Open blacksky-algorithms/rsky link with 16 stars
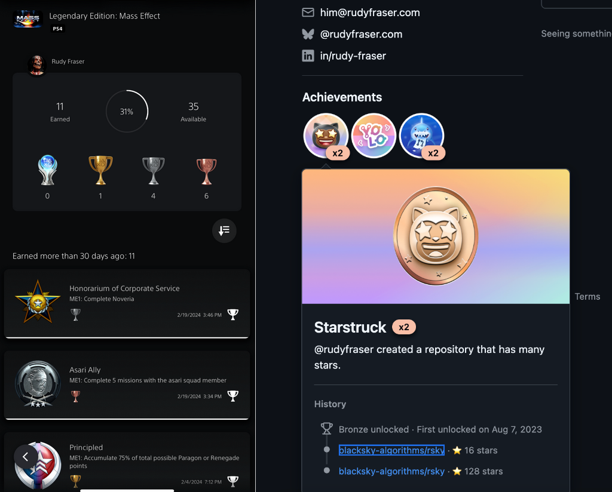Viewport: 612px width, 492px height. click(391, 450)
